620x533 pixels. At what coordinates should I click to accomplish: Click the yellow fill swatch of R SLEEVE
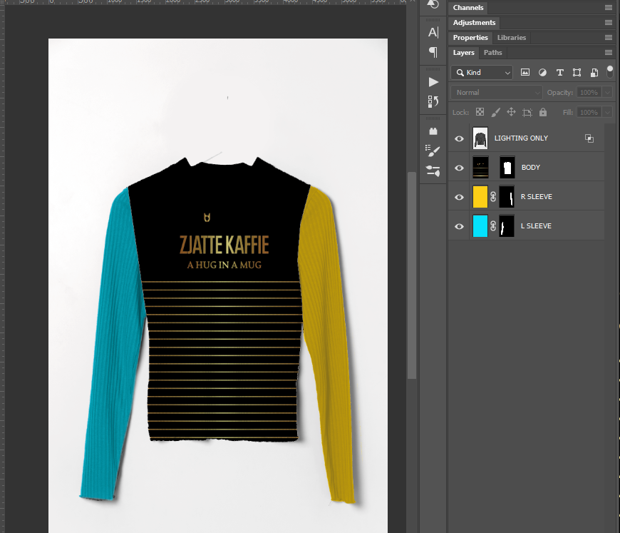(x=480, y=196)
